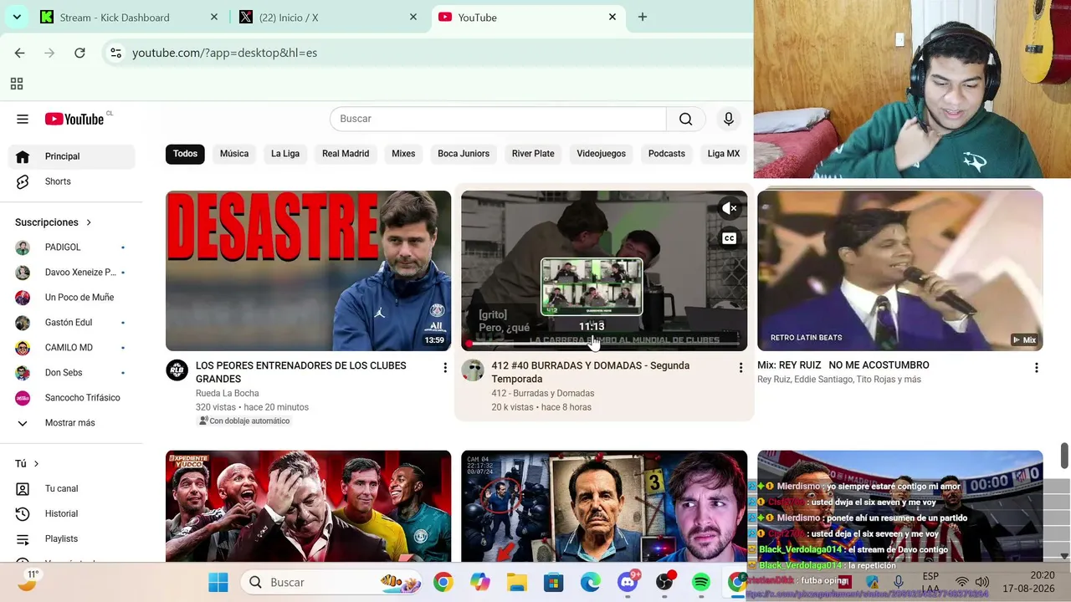1071x602 pixels.
Task: Switch to the Inicio / X tab
Action: 329,18
